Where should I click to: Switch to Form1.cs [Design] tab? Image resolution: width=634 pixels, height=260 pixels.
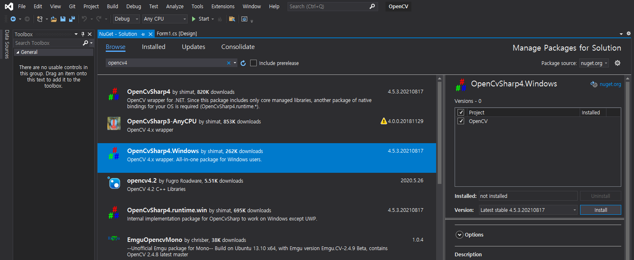click(177, 34)
